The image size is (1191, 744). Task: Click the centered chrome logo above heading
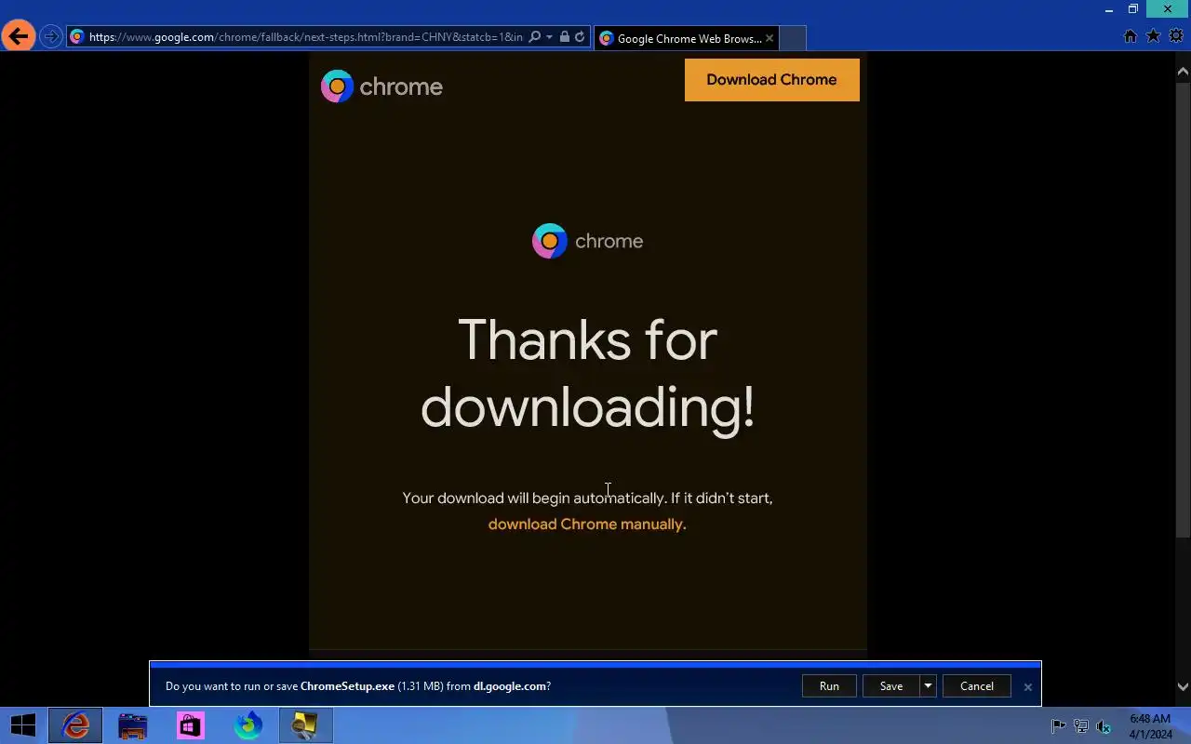click(x=587, y=241)
